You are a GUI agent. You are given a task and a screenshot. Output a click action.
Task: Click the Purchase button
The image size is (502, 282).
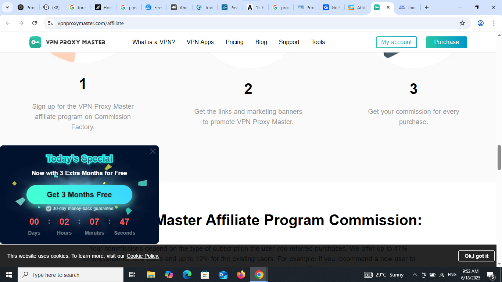447,42
